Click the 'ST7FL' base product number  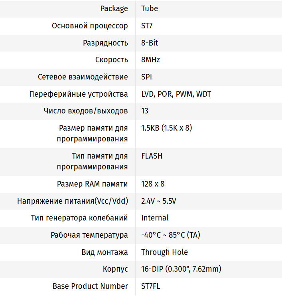(151, 286)
